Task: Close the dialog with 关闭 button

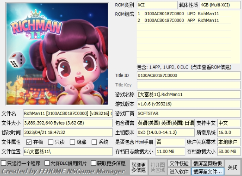Action: pos(233,167)
